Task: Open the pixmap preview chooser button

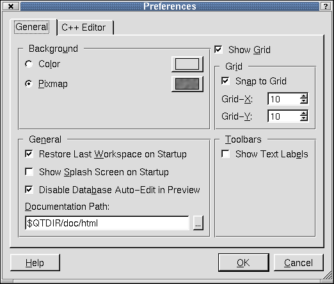Action: 187,84
